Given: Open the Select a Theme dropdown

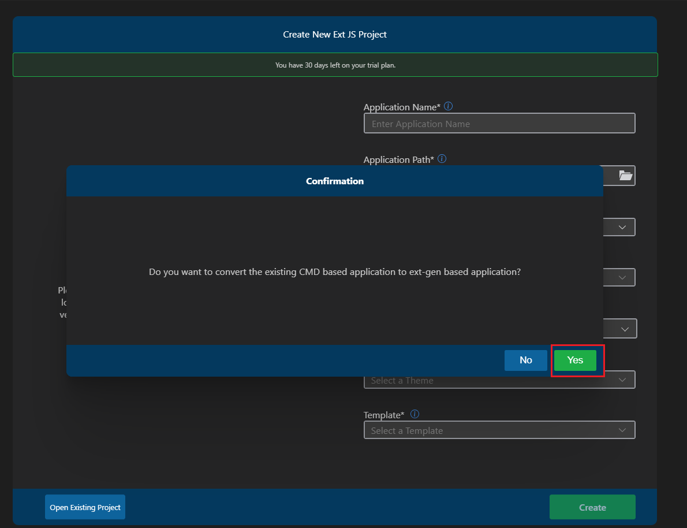Looking at the screenshot, I should (499, 381).
